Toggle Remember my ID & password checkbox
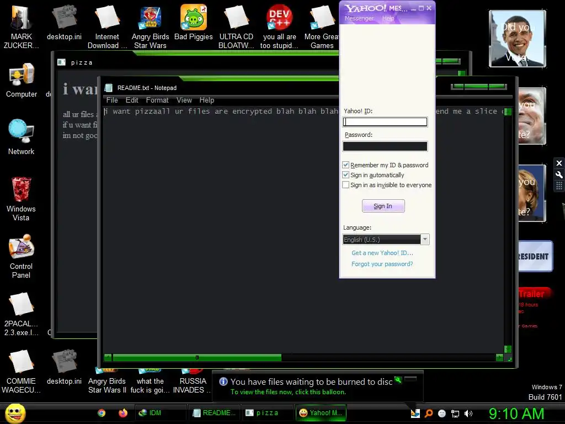This screenshot has height=424, width=565. click(345, 165)
